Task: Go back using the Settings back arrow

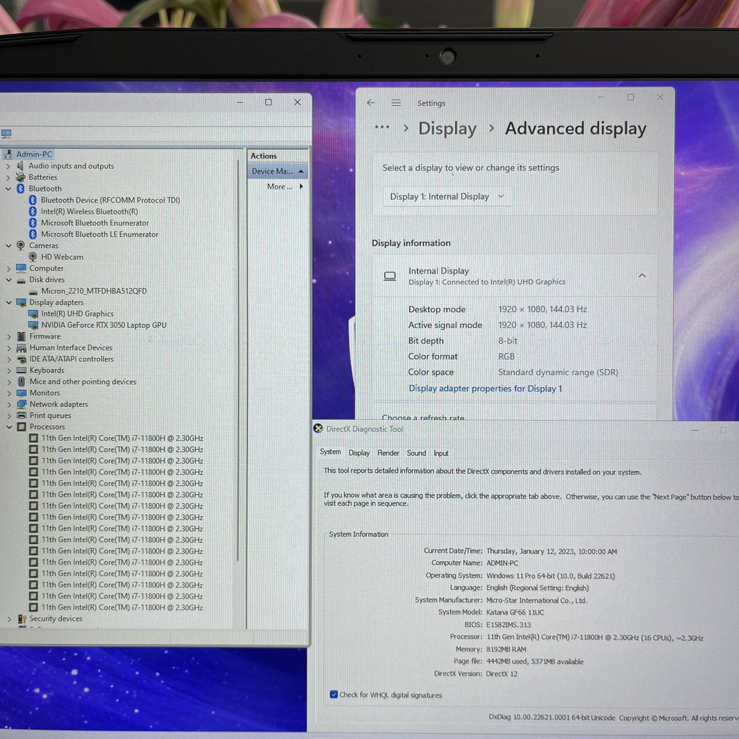Action: (x=371, y=103)
